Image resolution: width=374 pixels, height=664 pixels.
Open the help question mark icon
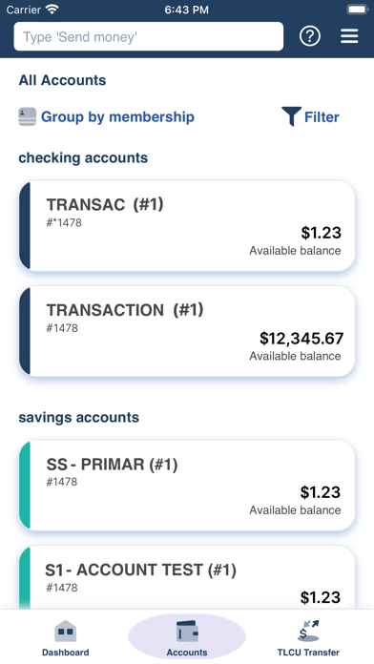[x=310, y=36]
